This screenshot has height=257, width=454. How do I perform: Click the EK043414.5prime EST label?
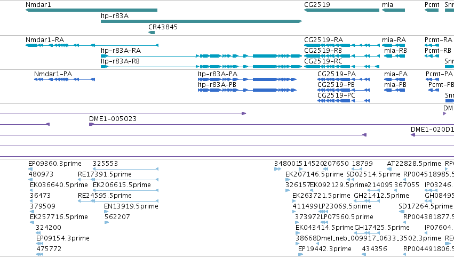324,228
